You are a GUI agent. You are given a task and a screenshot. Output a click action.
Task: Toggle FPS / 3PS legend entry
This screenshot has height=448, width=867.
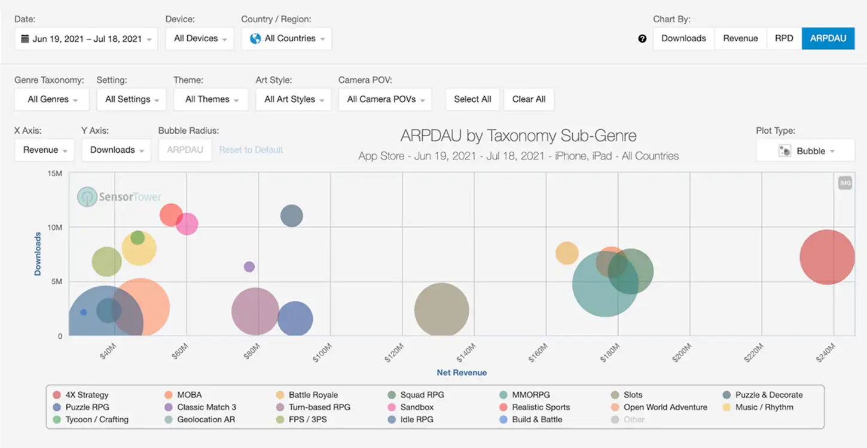point(302,419)
